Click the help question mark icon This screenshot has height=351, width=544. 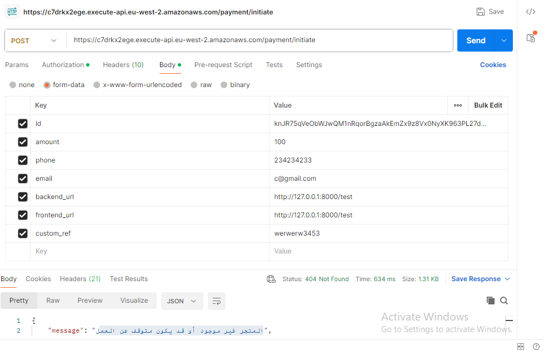point(536,346)
